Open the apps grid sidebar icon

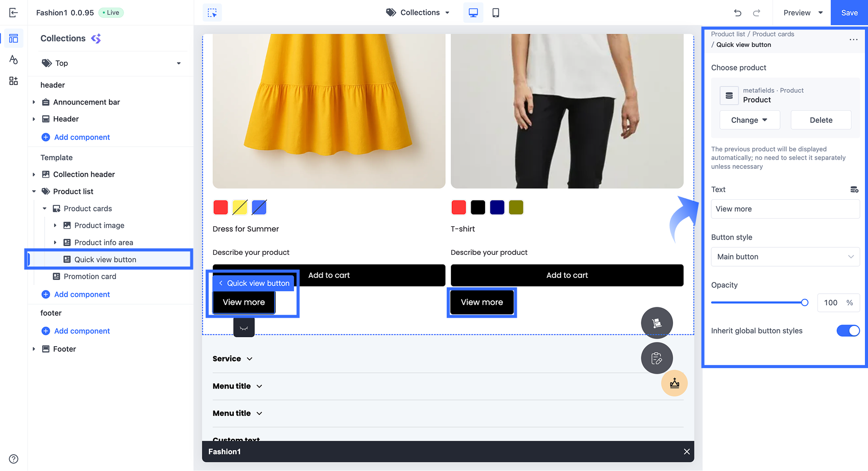coord(13,81)
